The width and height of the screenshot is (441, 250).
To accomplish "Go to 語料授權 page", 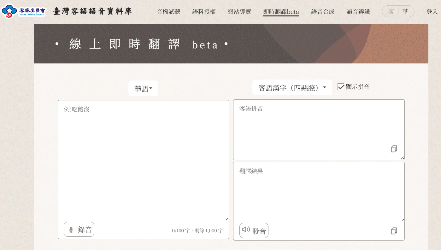I will tap(204, 12).
